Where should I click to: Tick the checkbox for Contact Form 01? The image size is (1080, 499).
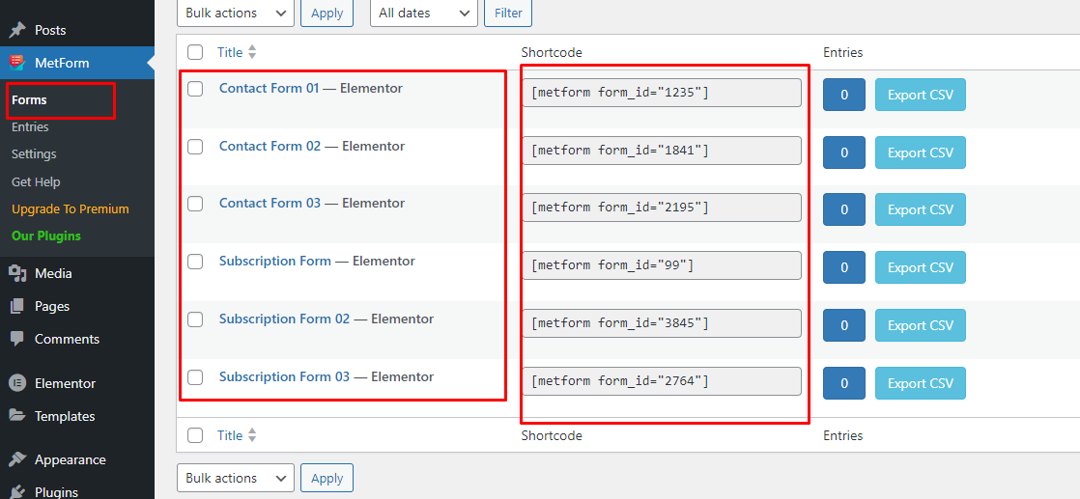(195, 89)
